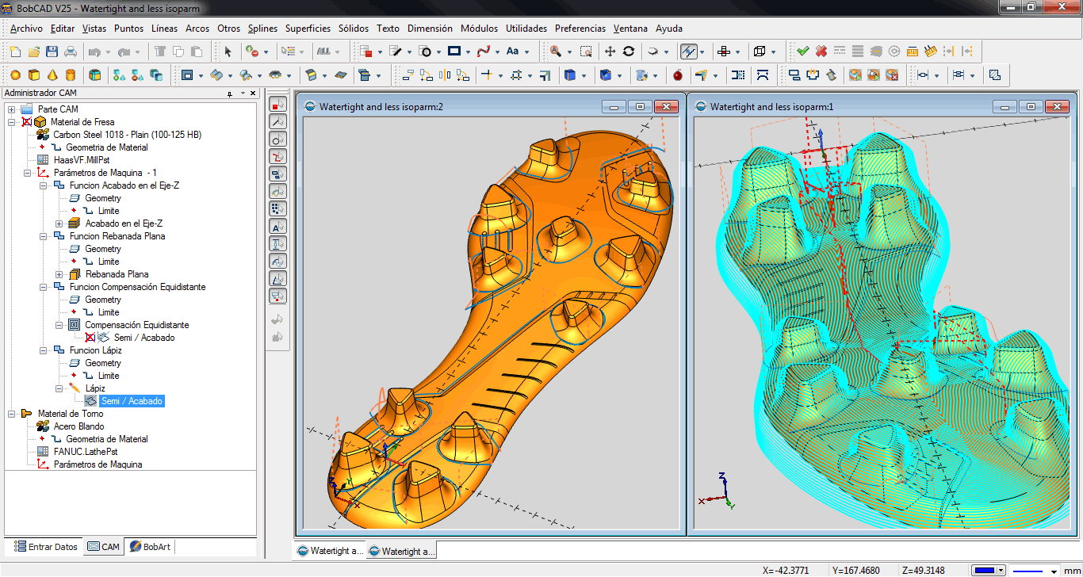Open the blue color swatch dropdown
This screenshot has height=577, width=1083.
coord(988,571)
